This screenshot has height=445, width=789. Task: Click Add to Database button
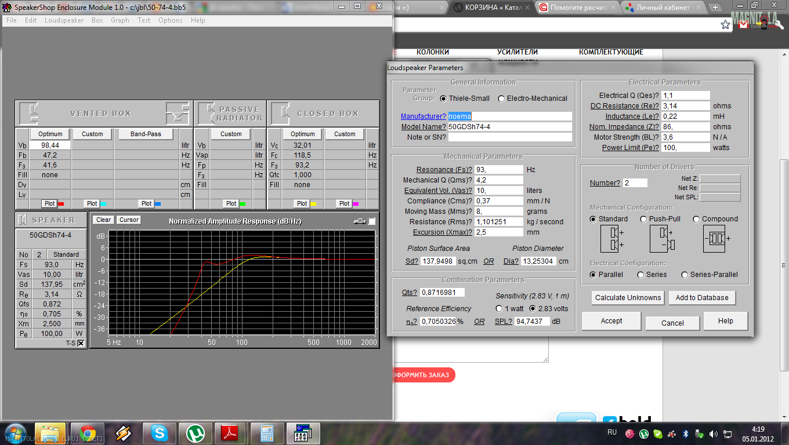(701, 298)
